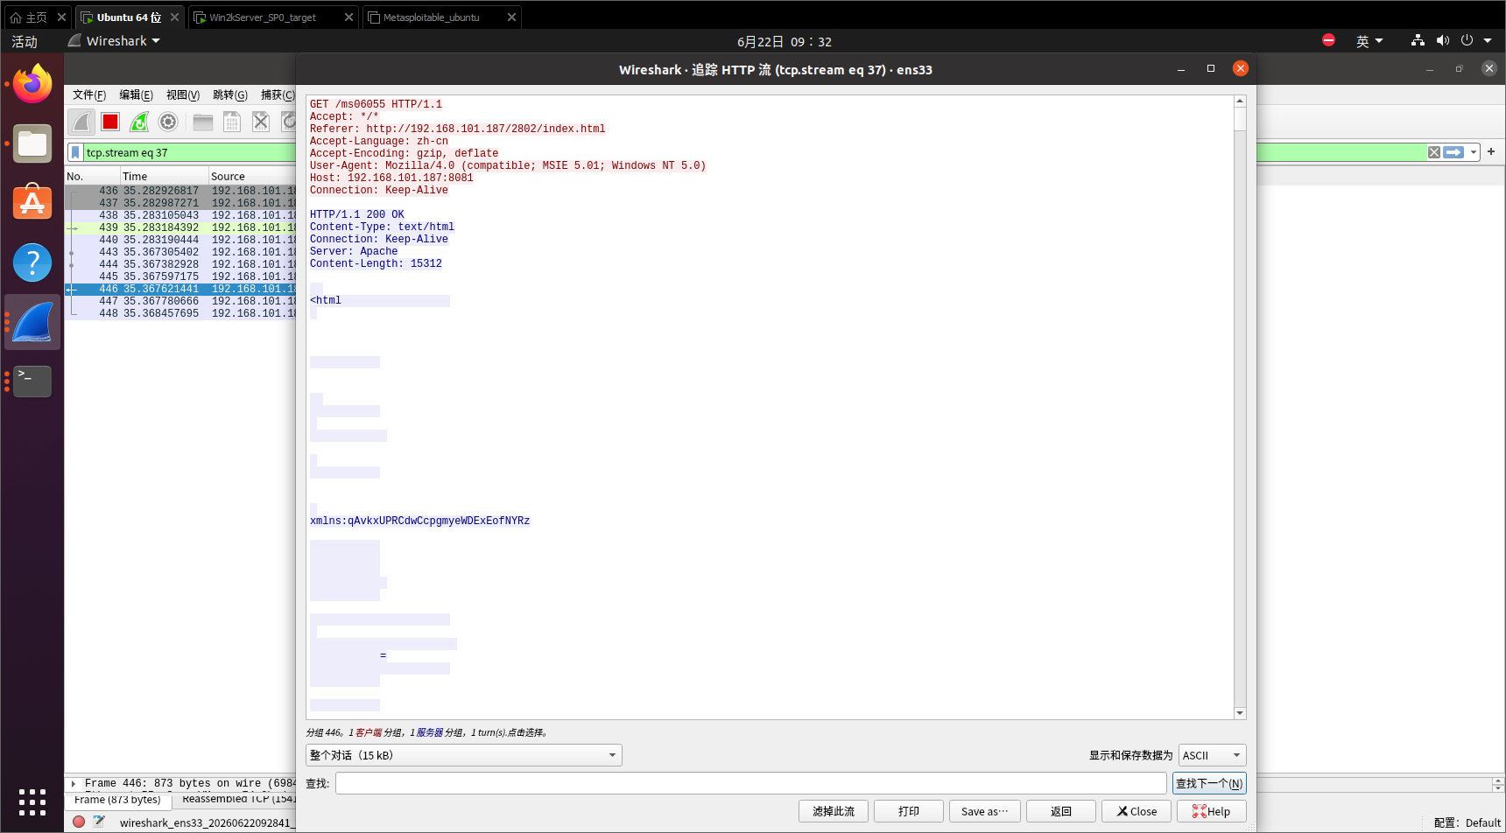Close the Ubuntu 64 位 VM tab
The height and width of the screenshot is (833, 1506).
[174, 17]
